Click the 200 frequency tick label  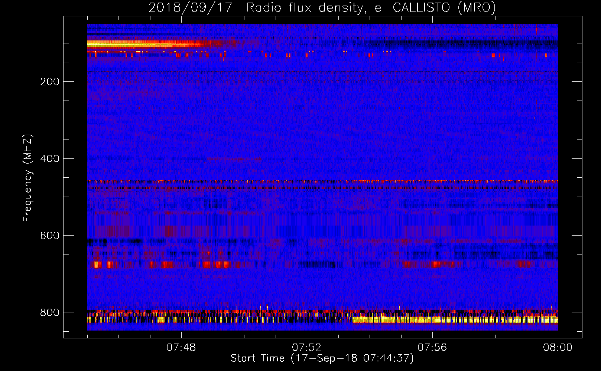click(x=50, y=82)
